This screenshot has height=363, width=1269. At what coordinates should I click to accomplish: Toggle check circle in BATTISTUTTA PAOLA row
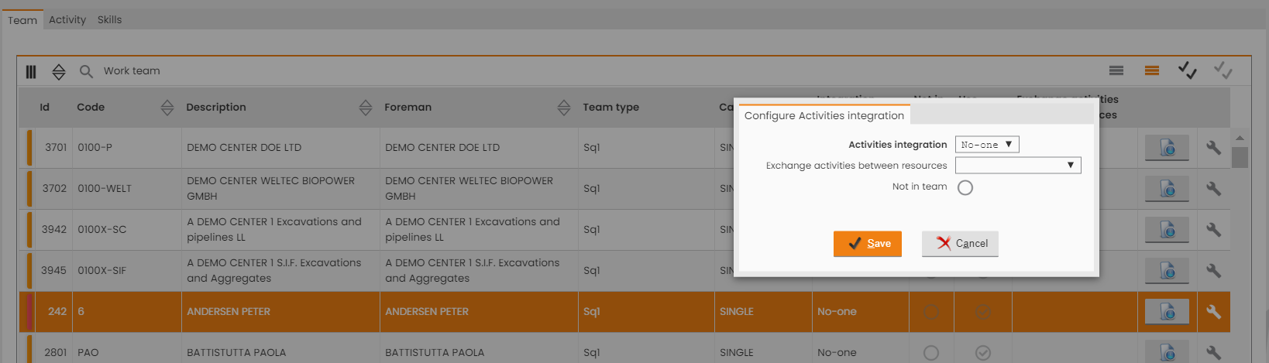[x=983, y=353]
